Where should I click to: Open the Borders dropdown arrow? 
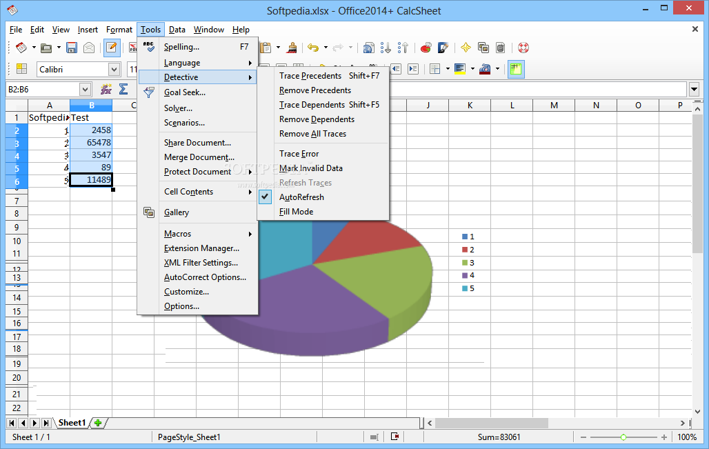coord(448,69)
